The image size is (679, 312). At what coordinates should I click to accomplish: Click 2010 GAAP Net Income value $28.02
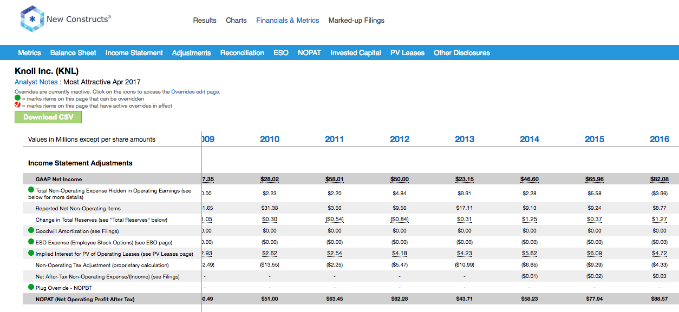(x=270, y=179)
